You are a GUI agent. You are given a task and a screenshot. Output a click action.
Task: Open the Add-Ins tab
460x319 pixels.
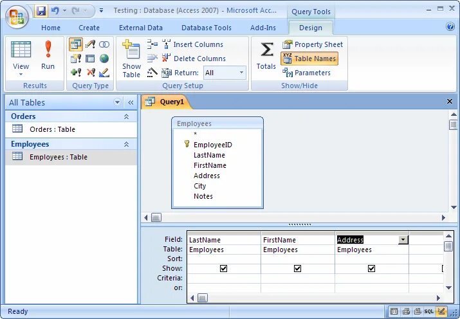click(263, 28)
